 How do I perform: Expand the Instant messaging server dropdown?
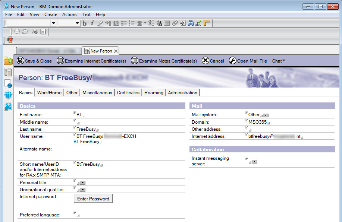[x=254, y=162]
